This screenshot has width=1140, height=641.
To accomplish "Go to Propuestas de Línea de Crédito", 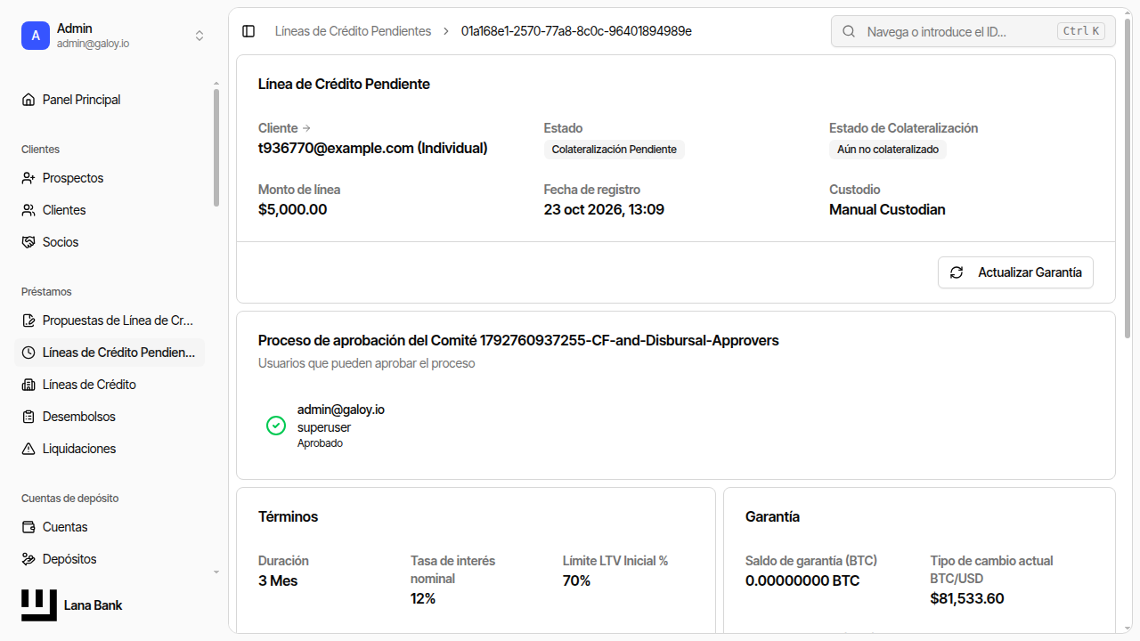I will [110, 320].
